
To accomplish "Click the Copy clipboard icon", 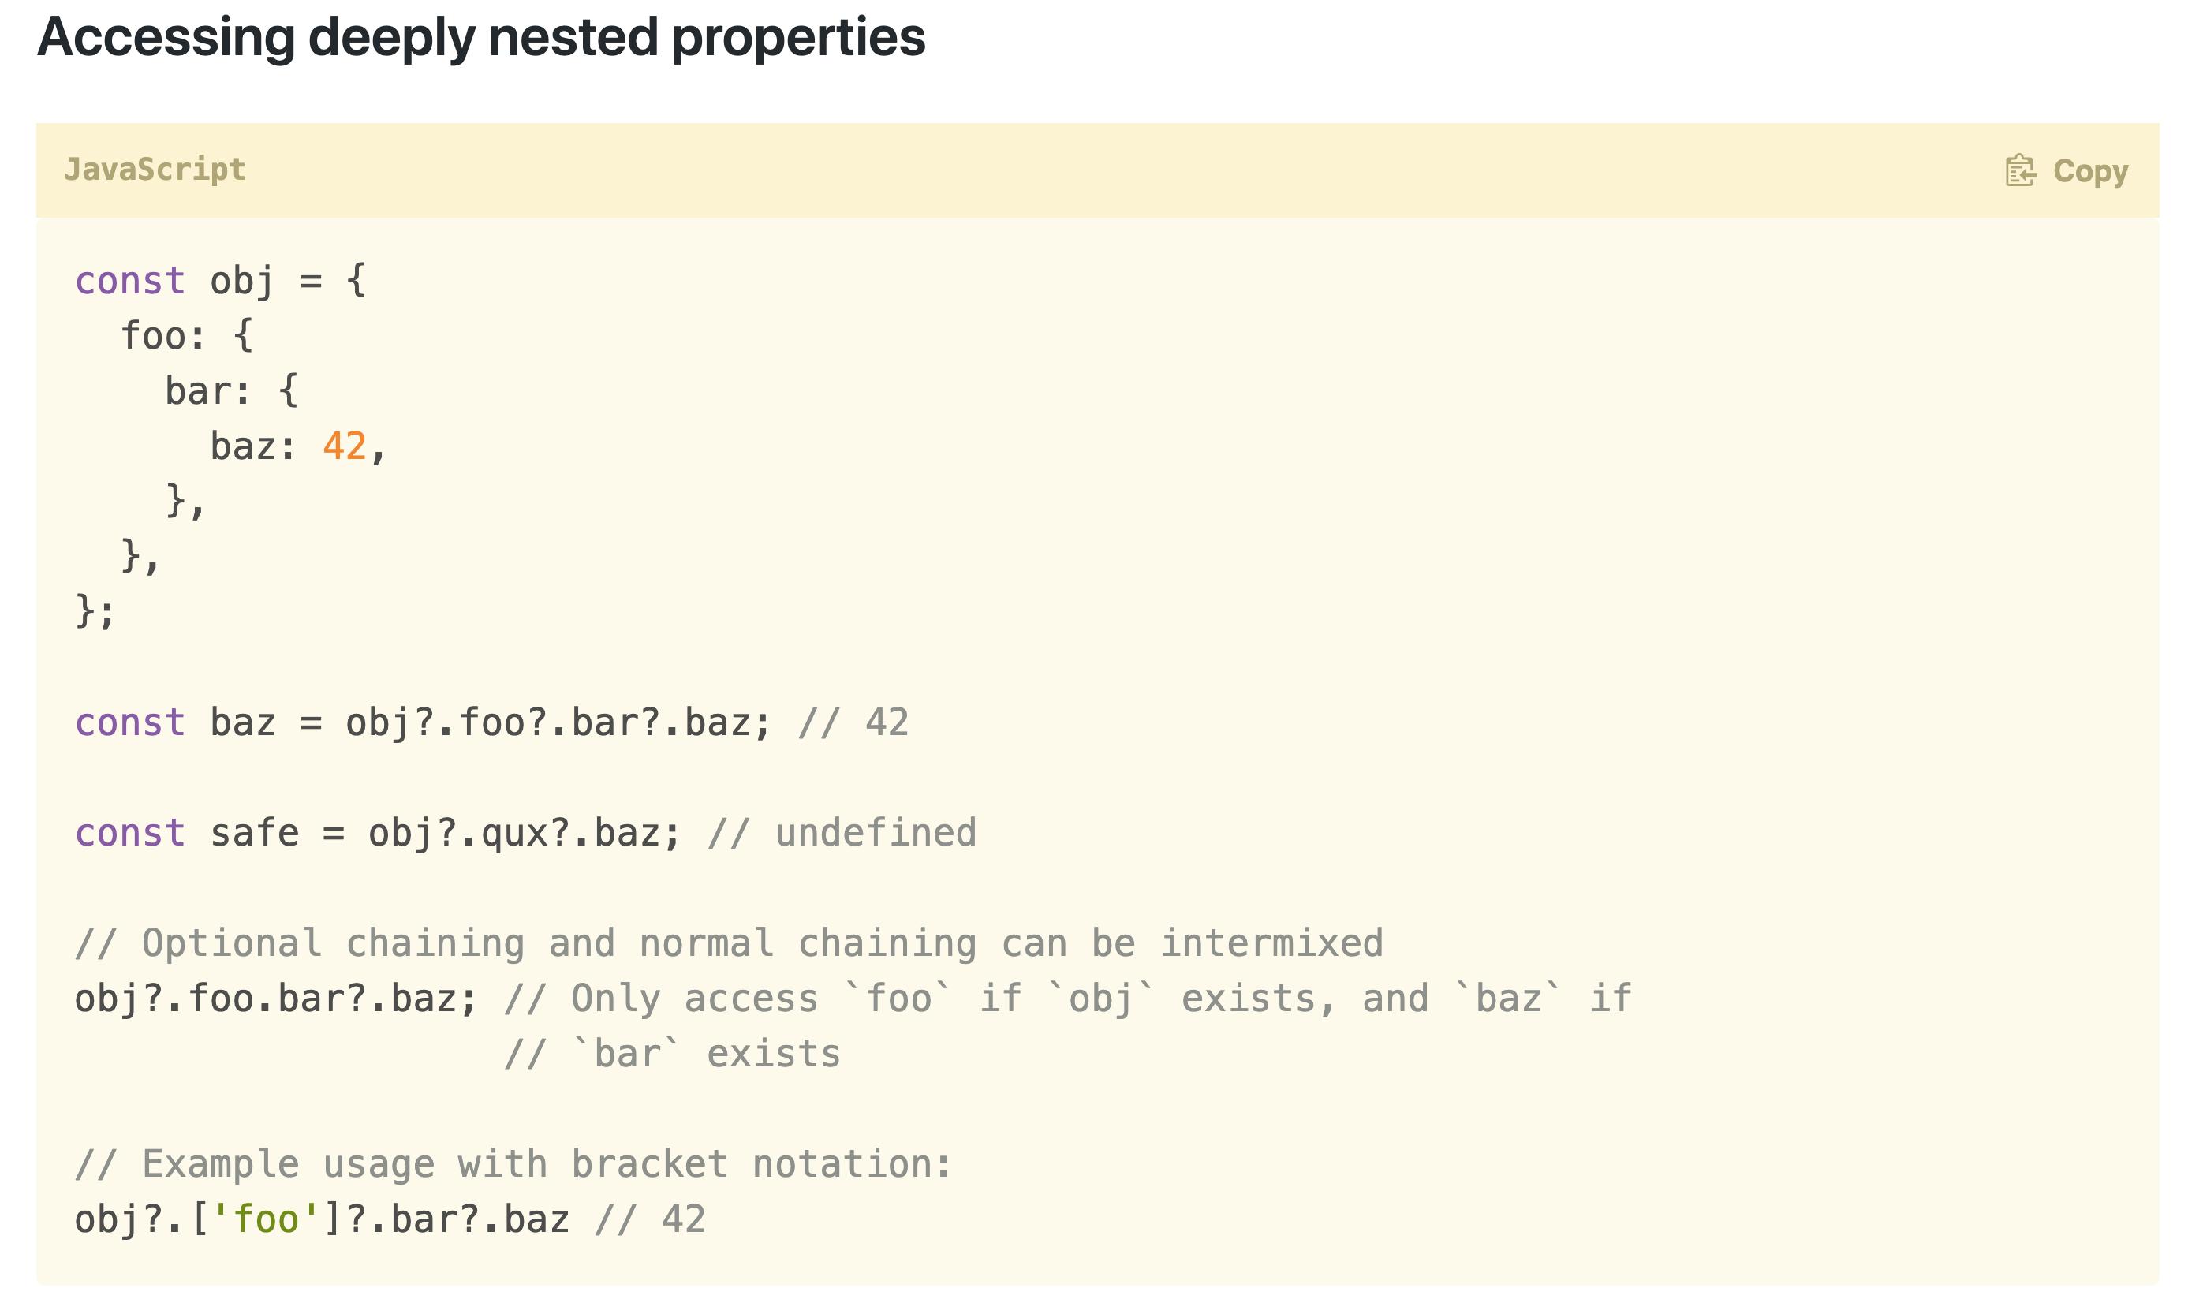I will [x=2019, y=170].
